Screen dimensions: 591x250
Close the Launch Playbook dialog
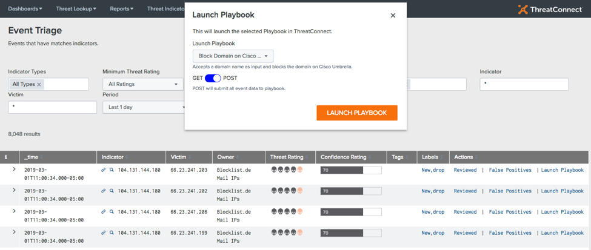click(393, 16)
